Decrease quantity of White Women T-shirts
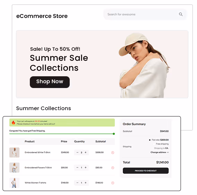 coord(77,183)
